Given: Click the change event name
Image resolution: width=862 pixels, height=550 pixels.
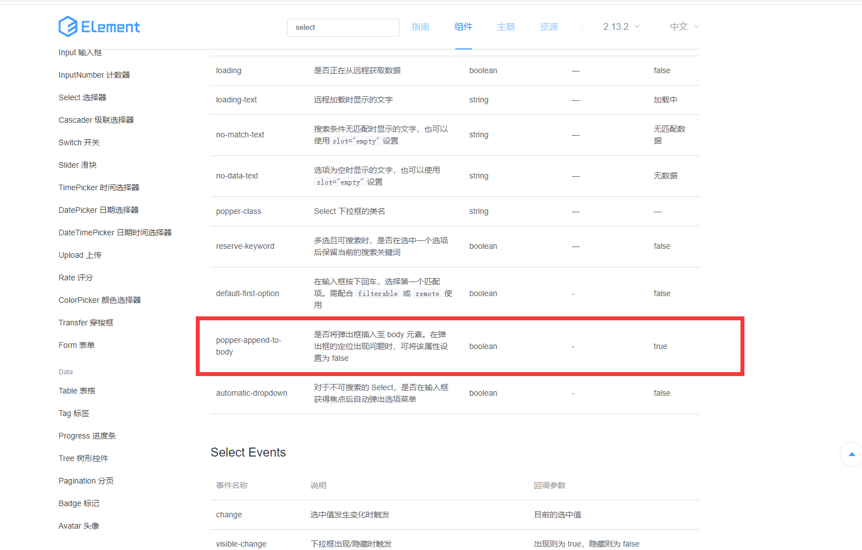Looking at the screenshot, I should 229,515.
